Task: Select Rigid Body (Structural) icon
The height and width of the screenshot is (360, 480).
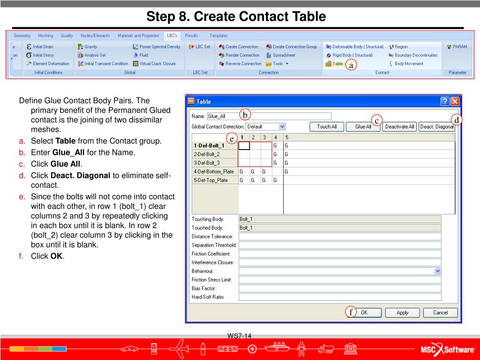Action: [x=329, y=55]
